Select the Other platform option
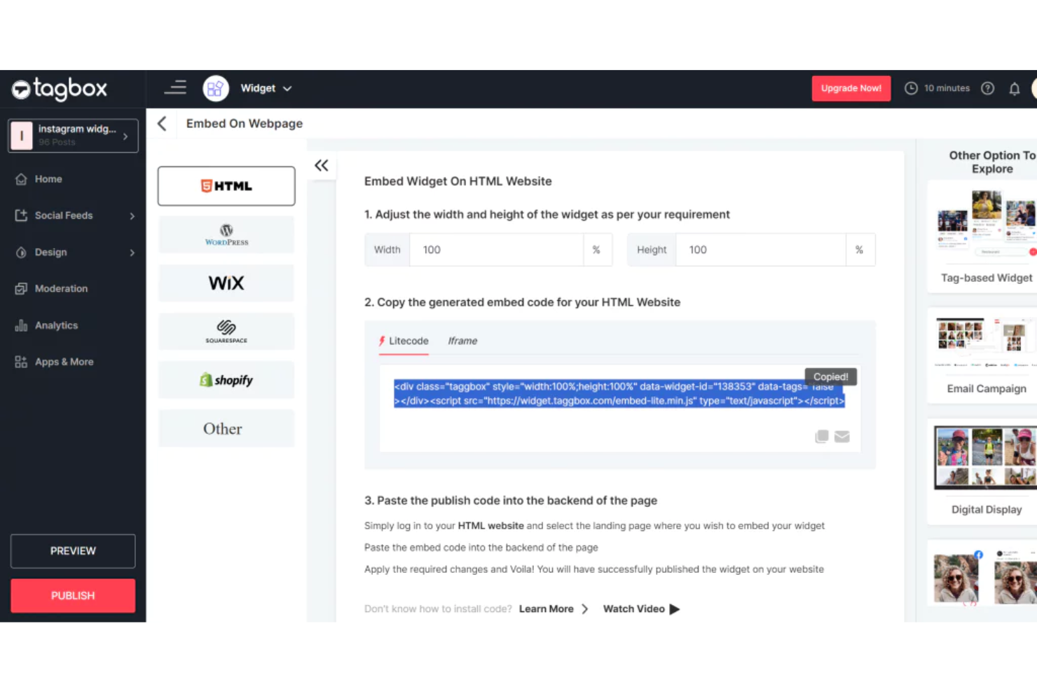This screenshot has height=692, width=1037. point(226,428)
